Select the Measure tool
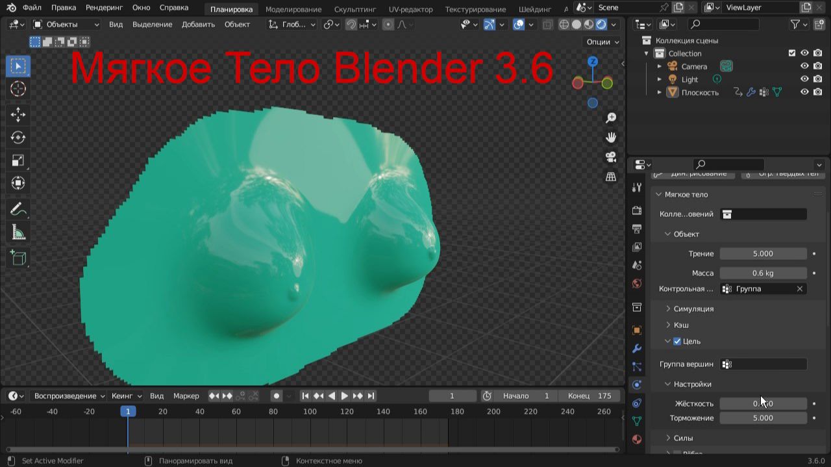Screen dimensions: 831x467 tap(18, 233)
